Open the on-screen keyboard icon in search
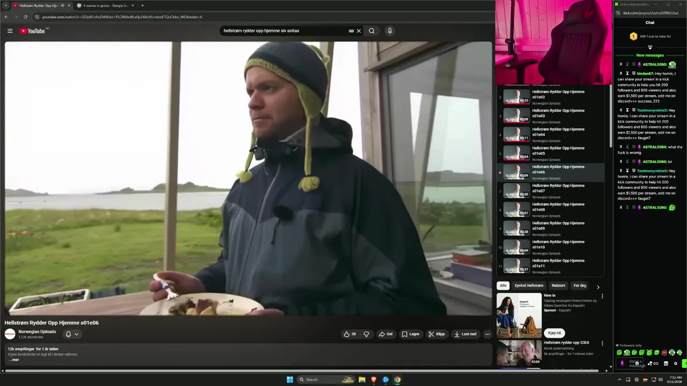687x386 pixels. tap(352, 31)
